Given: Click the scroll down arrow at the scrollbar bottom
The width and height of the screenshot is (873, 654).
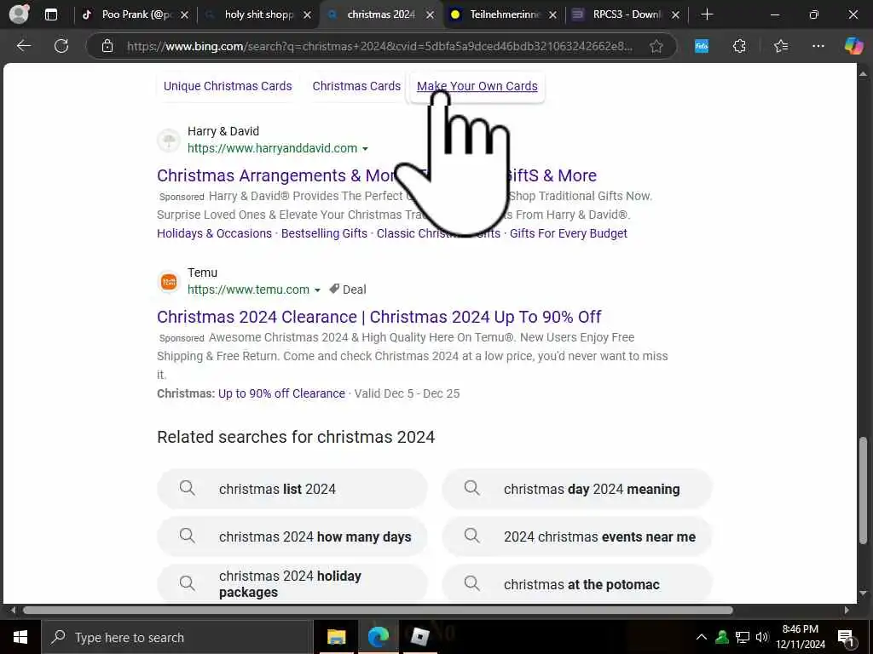Looking at the screenshot, I should pyautogui.click(x=863, y=594).
